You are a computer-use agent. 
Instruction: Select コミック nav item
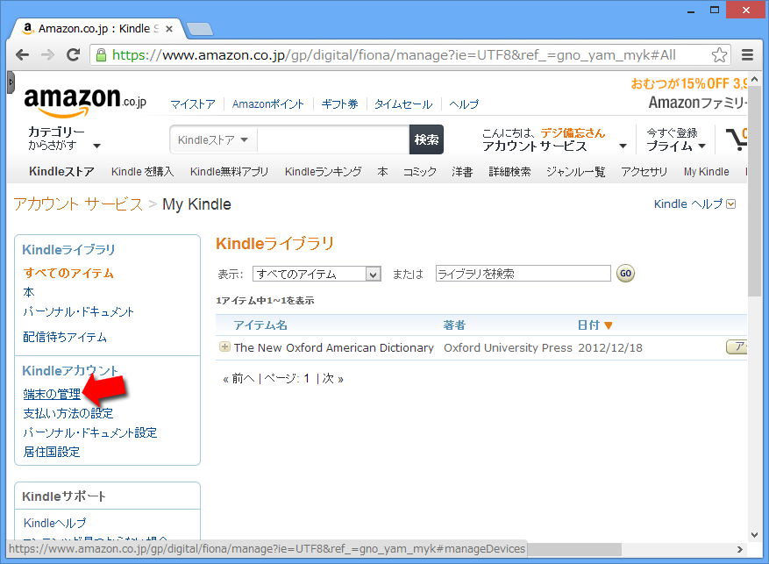click(419, 171)
